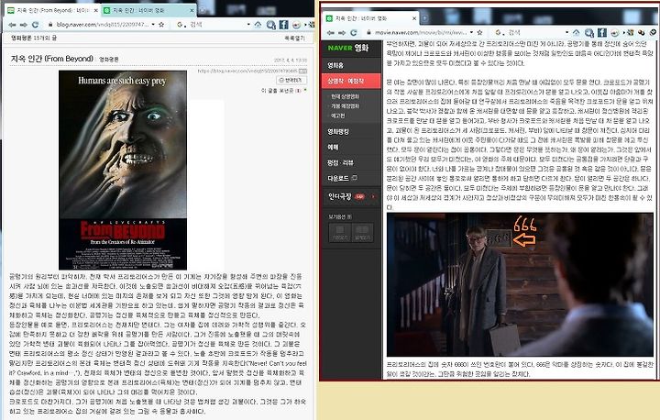Screen dimensions: 660x420
Task: Bookmark movie.naver.com page with the star
Action: click(x=479, y=32)
